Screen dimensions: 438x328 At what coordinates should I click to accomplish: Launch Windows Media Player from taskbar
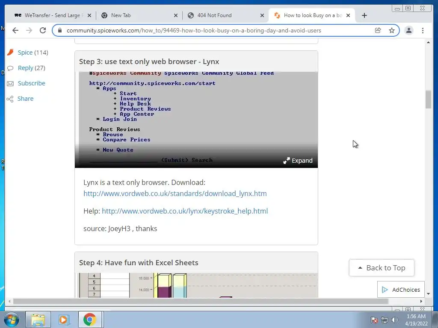coord(63,319)
